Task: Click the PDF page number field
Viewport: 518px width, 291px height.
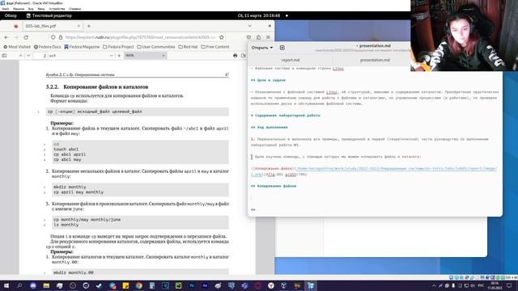Action: [41, 56]
